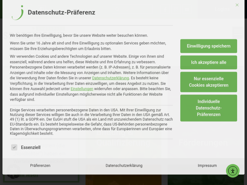Click the Essenziell label text
This screenshot has height=185, width=247.
pyautogui.click(x=31, y=147)
